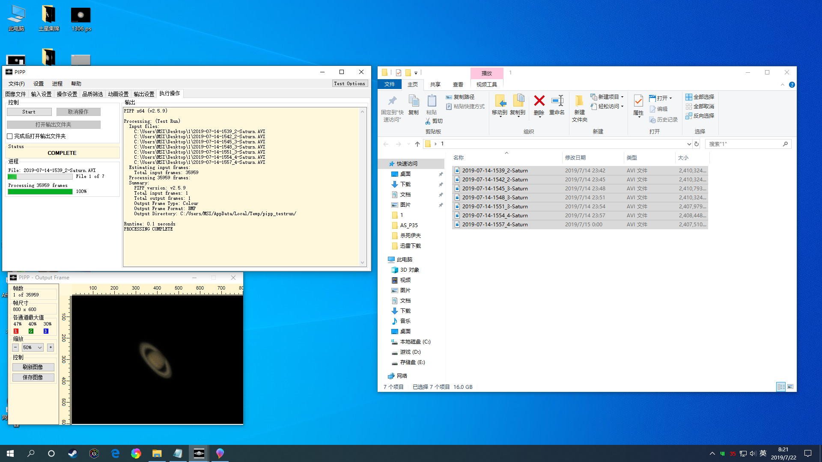Open the notification center icon in taskbar
The height and width of the screenshot is (462, 822).
(808, 453)
